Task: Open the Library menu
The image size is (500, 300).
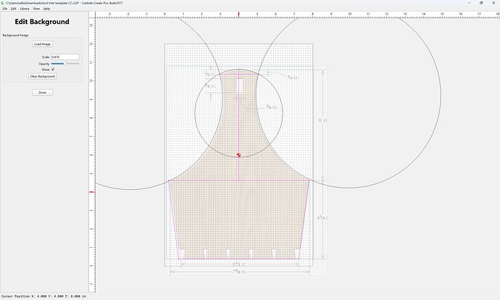Action: [25, 9]
